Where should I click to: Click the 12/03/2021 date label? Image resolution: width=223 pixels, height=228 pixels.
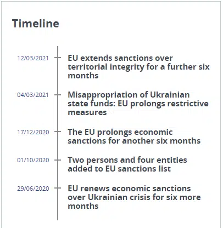coord(33,58)
